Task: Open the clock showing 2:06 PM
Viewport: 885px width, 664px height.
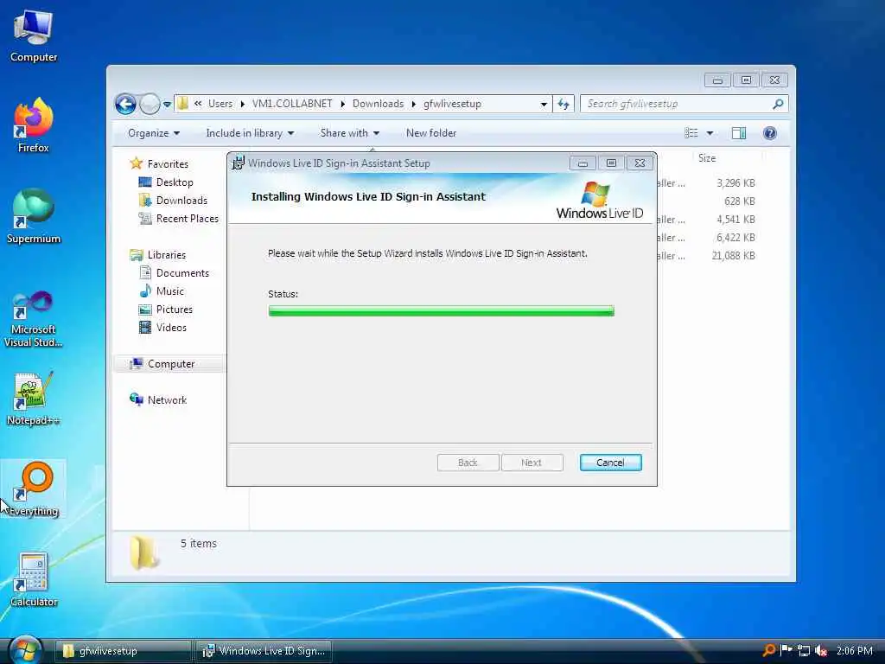Action: point(855,650)
